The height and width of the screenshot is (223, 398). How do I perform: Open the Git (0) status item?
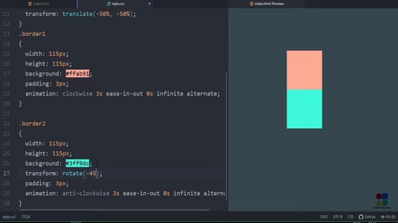[x=388, y=217]
